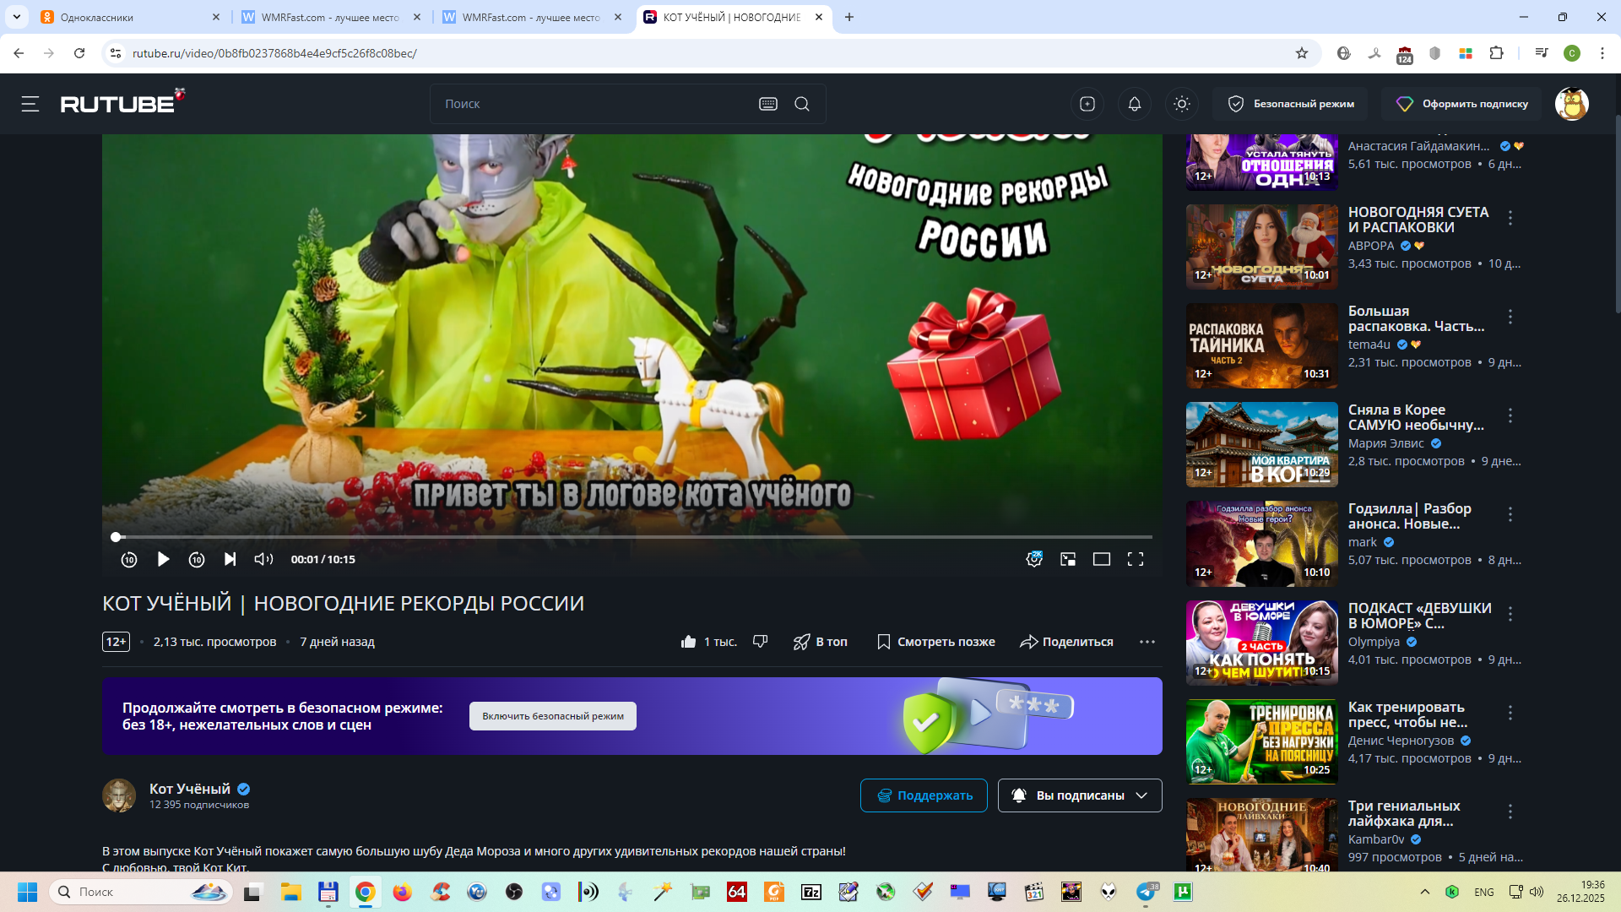Viewport: 1621px width, 912px height.
Task: Open notifications bell in header
Action: (x=1135, y=104)
